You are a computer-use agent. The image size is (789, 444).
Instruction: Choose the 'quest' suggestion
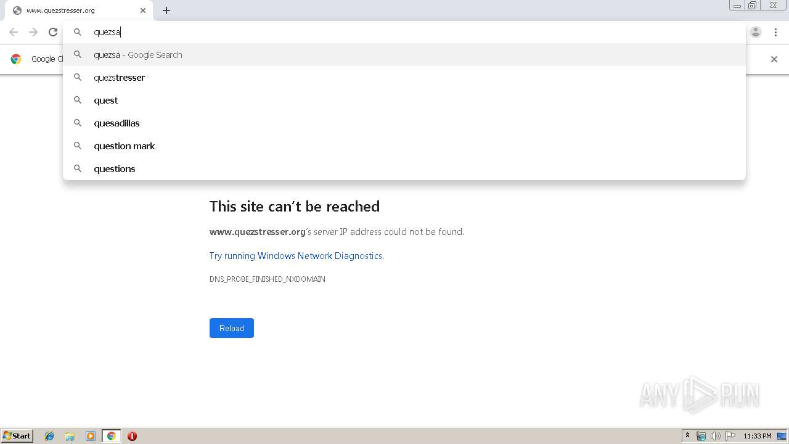(404, 101)
